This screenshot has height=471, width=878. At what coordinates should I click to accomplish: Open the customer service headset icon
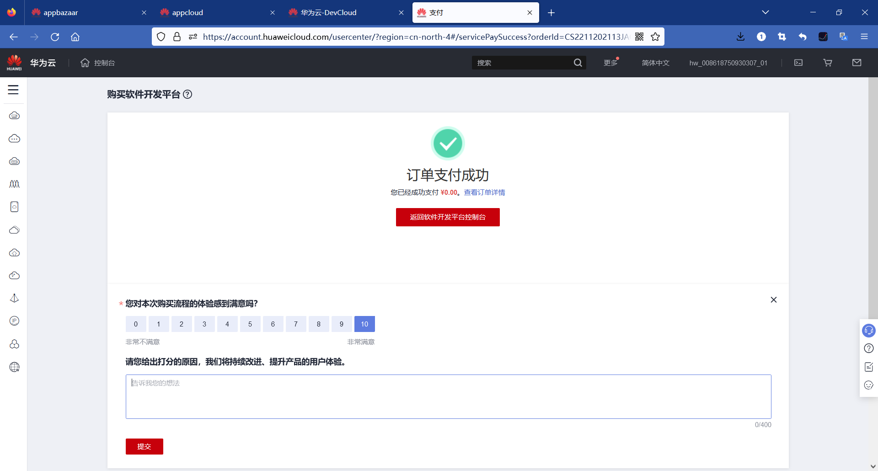click(x=868, y=330)
